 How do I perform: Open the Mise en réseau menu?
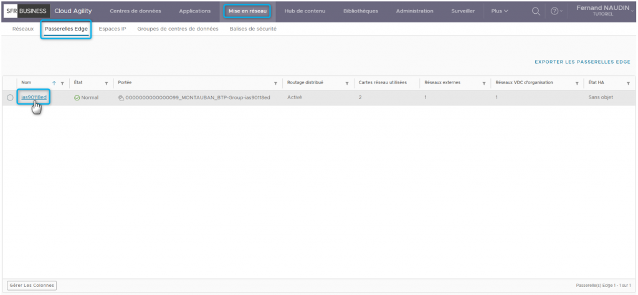click(247, 11)
